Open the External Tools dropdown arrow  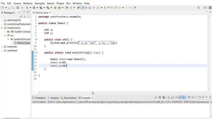click(x=51, y=8)
